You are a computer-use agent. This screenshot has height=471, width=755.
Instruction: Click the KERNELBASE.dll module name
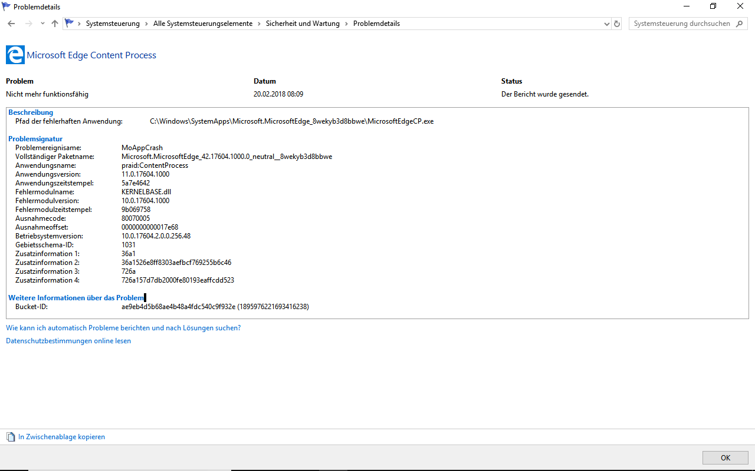pos(146,192)
